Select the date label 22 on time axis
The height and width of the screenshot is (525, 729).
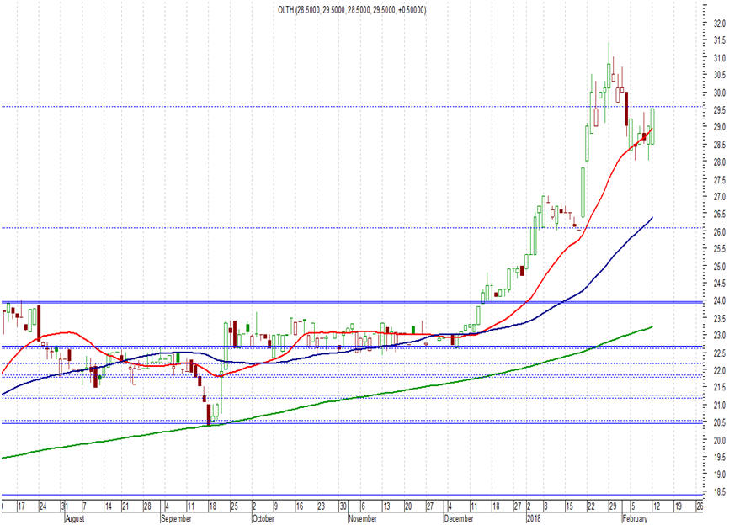(x=591, y=506)
